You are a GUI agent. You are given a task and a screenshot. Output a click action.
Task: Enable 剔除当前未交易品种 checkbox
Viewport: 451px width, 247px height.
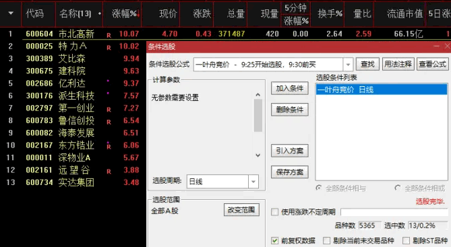click(x=326, y=240)
